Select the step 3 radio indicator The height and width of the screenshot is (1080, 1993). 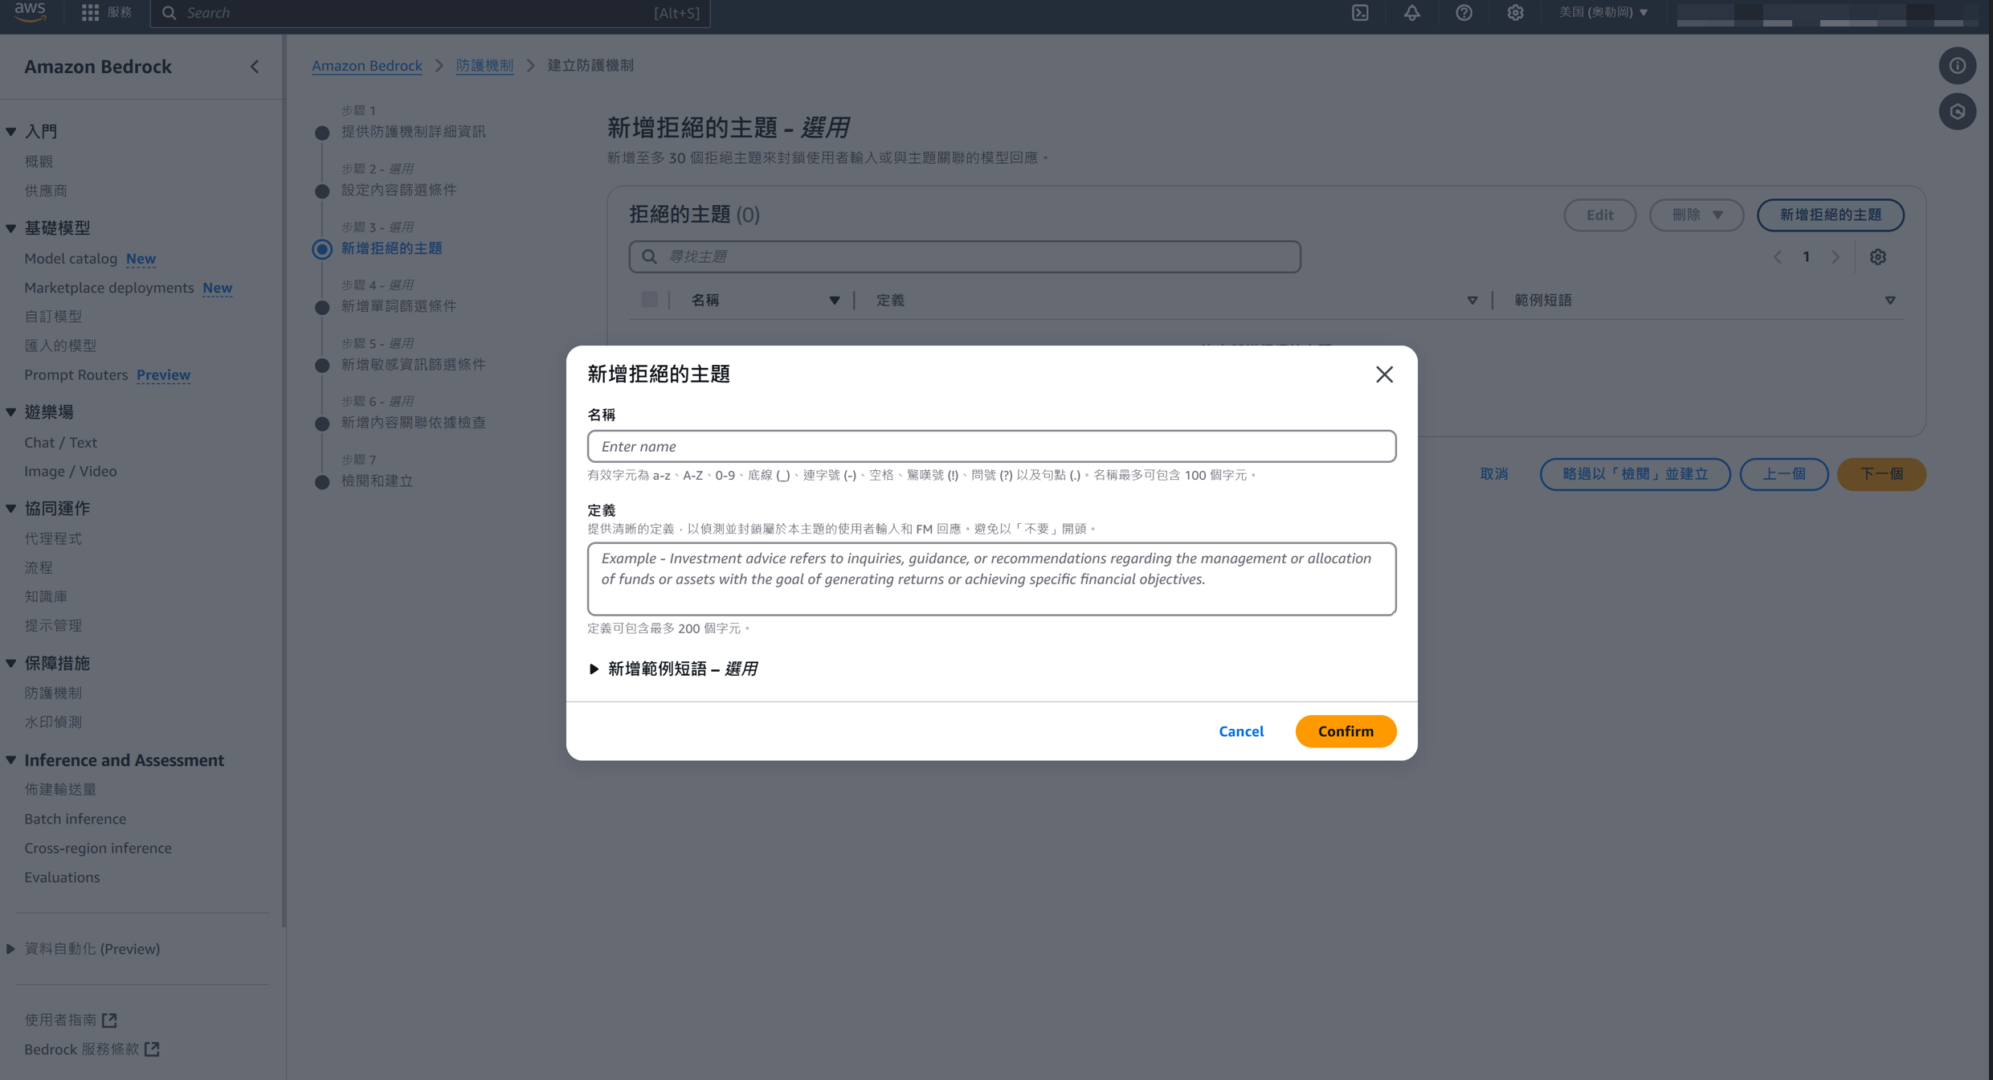(x=322, y=249)
